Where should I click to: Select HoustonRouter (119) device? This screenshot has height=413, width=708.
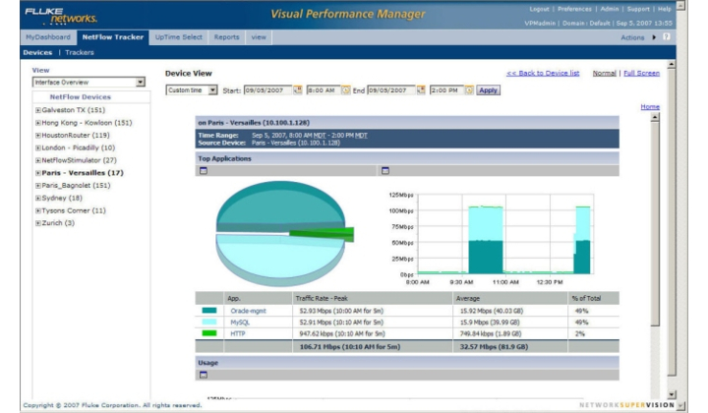[x=76, y=136]
